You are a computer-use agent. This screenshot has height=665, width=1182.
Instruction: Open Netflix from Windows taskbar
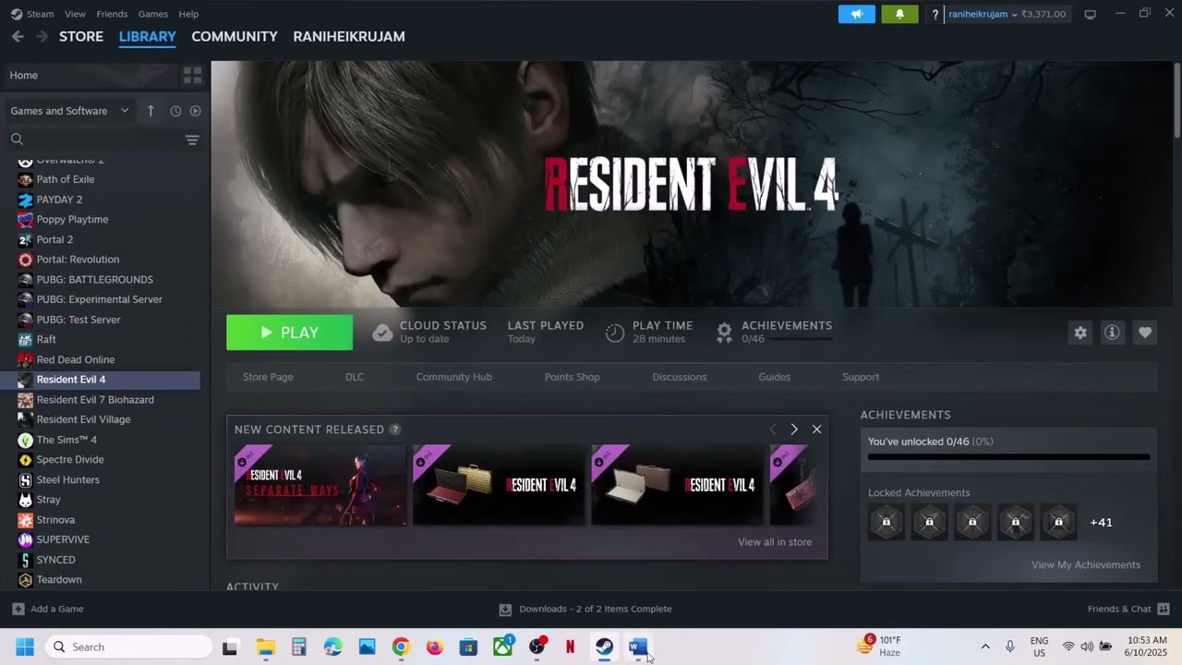click(570, 647)
